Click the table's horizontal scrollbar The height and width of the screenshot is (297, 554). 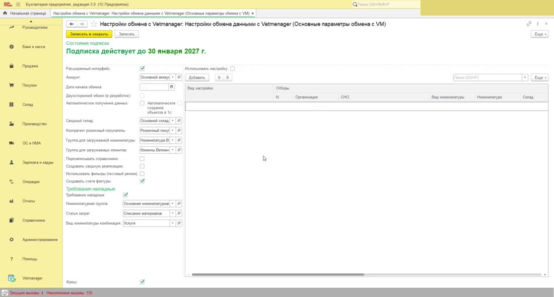click(278, 274)
